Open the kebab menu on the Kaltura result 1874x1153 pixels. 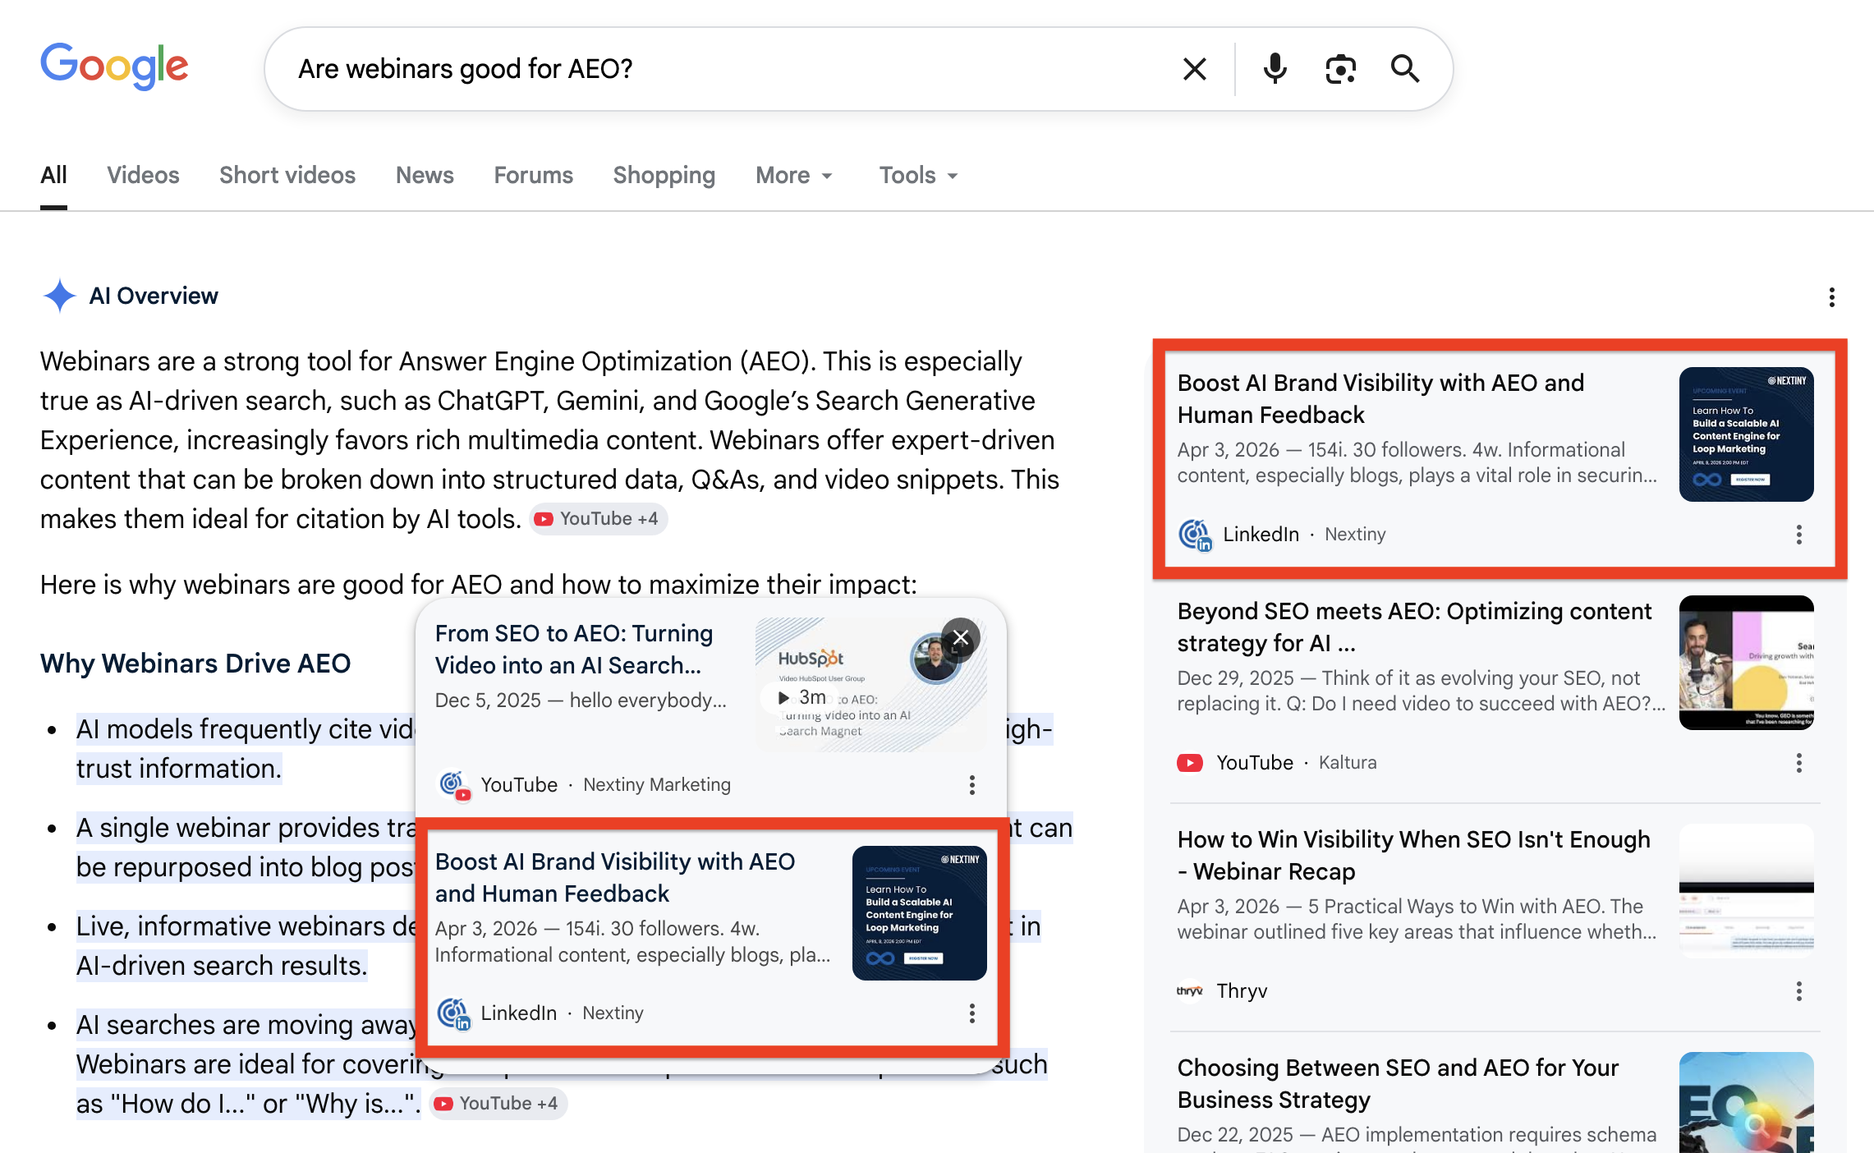(1799, 764)
